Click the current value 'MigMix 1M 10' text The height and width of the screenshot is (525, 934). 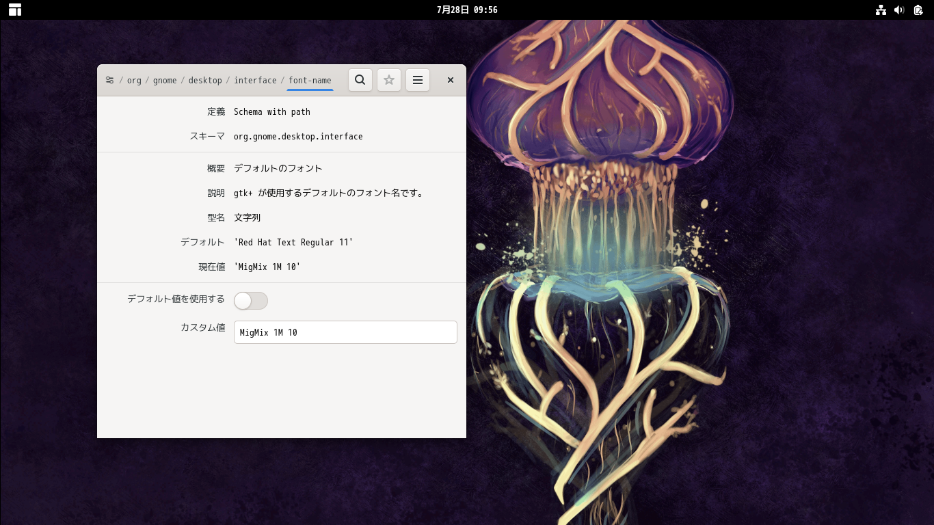coord(267,267)
